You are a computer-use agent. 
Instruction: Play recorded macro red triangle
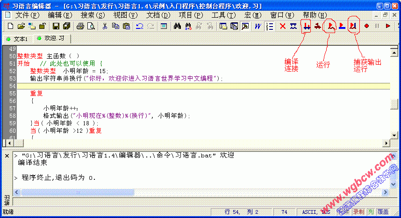(x=388, y=26)
